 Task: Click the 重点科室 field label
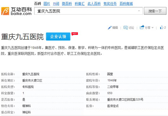point(8,112)
